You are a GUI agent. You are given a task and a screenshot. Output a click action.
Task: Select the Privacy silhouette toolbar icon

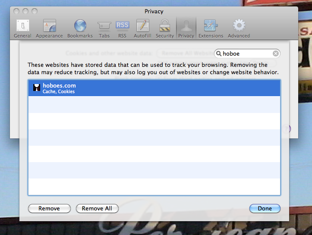point(186,28)
